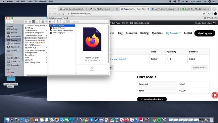Image resolution: width=218 pixels, height=123 pixels.
Task: Expand the 2019-12-0...brary_export folder arrow
Action: click(46, 26)
